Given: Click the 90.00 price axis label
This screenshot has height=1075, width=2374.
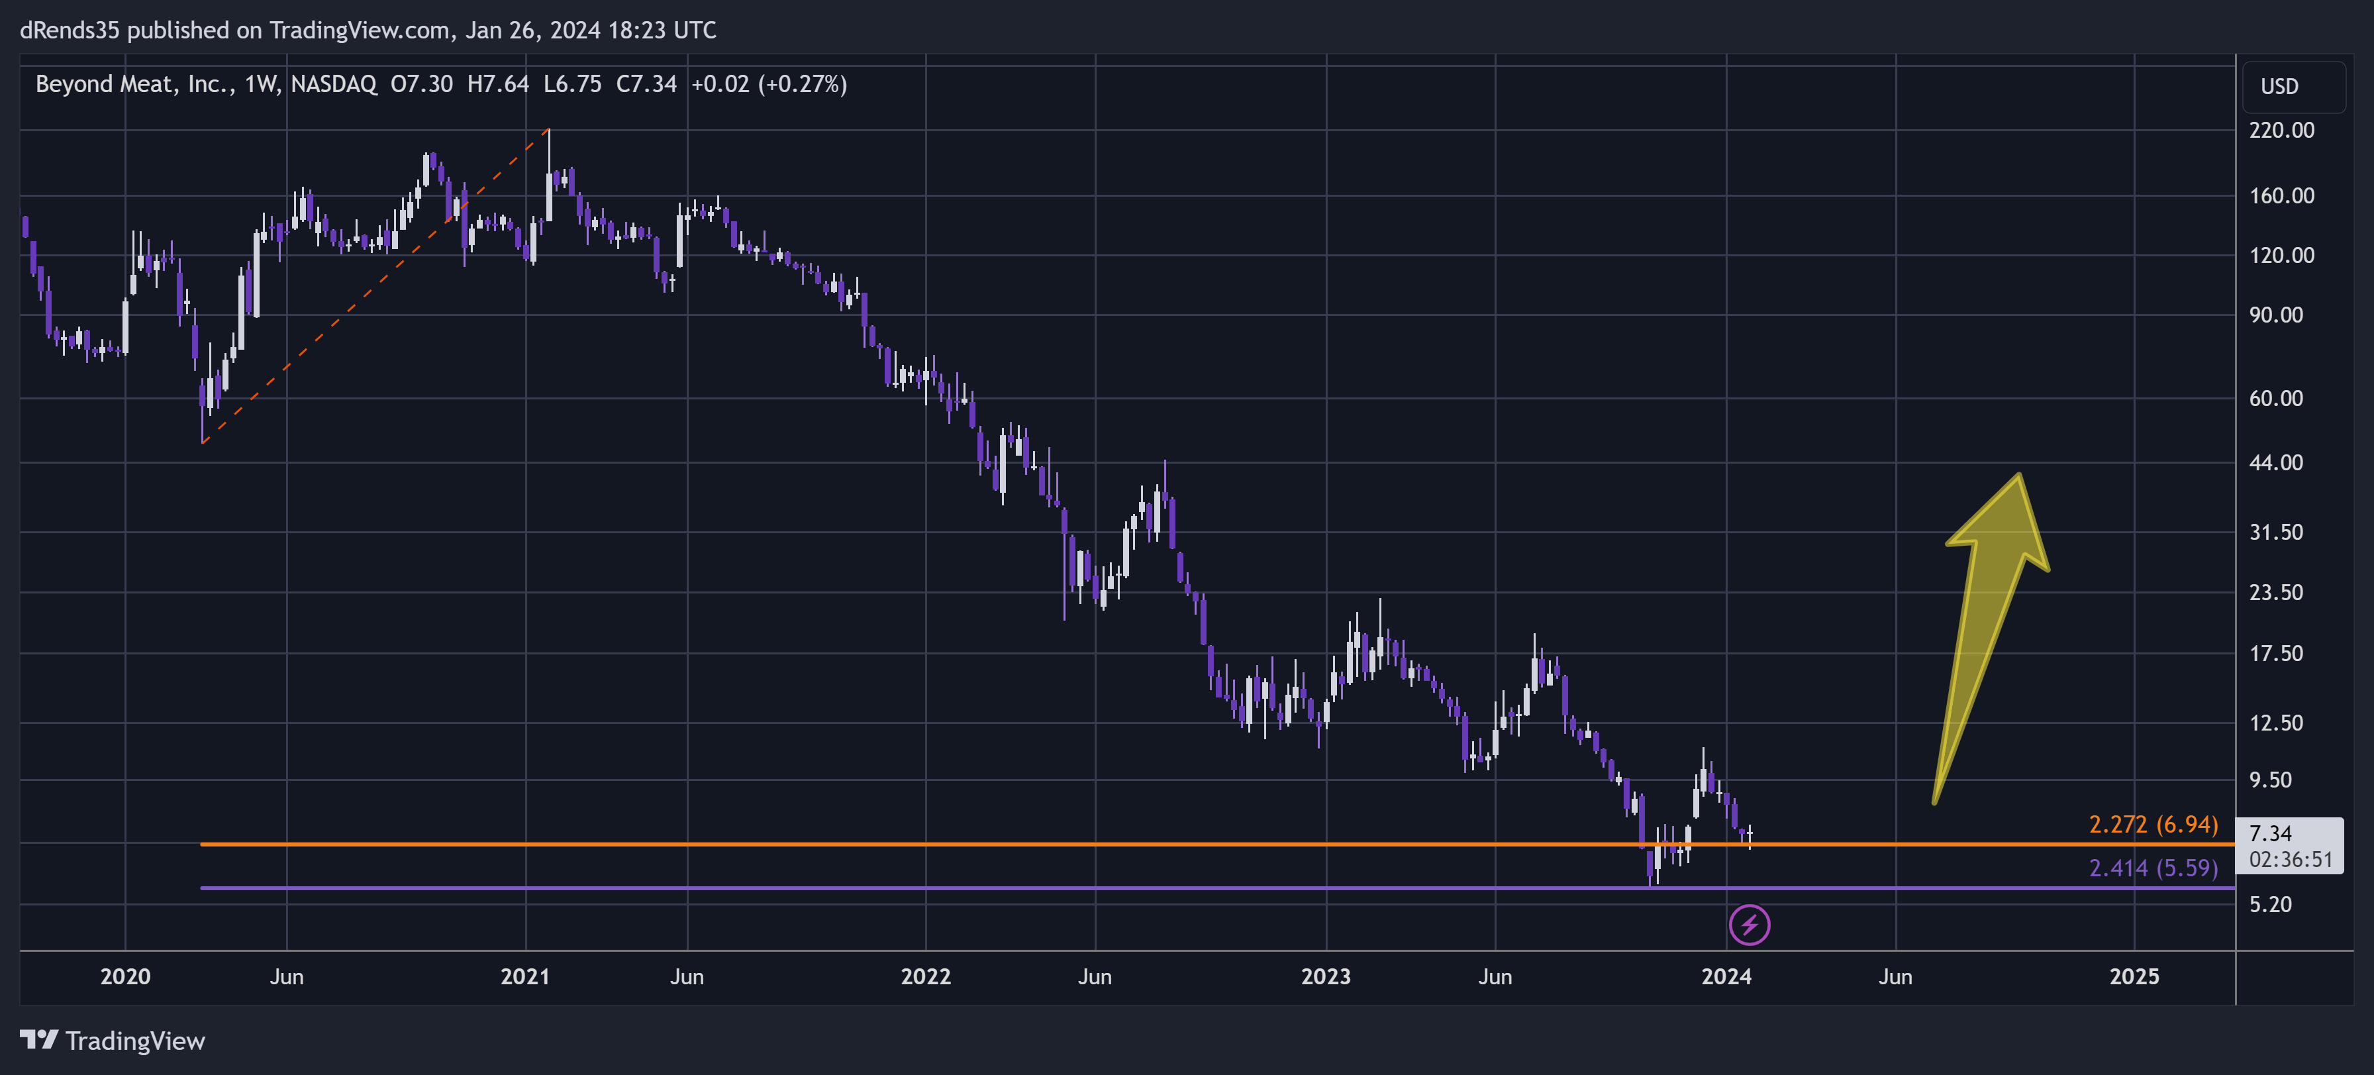Looking at the screenshot, I should click(x=2275, y=315).
